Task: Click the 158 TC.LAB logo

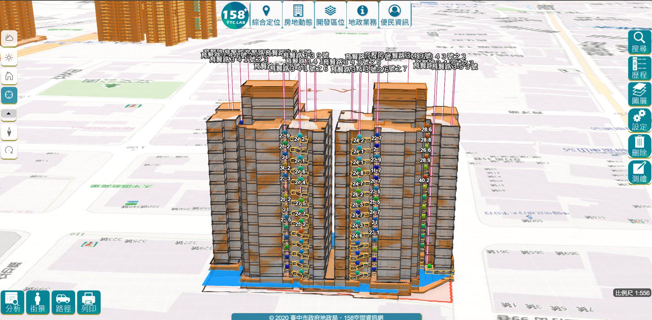Action: click(x=235, y=15)
